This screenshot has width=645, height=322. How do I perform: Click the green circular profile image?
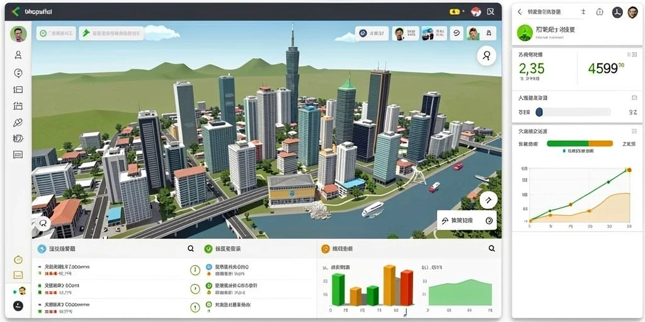click(525, 33)
